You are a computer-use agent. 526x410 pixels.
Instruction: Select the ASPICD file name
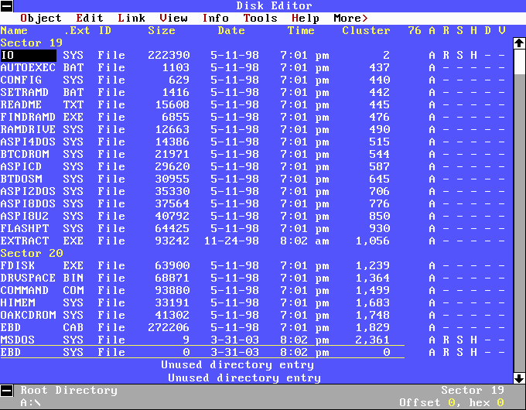tap(21, 167)
